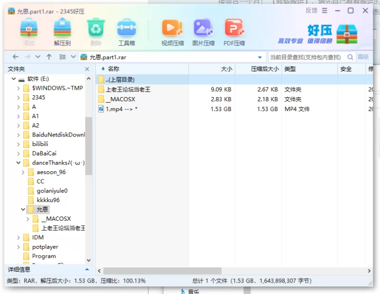380x294 pixels.
Task: Collapse the 软件 (E:) drive node
Action: tap(14, 79)
